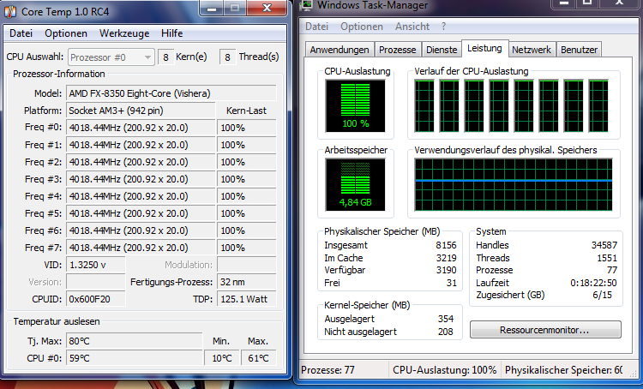Click the first CPU core history graph
643x389 pixels.
tap(424, 105)
